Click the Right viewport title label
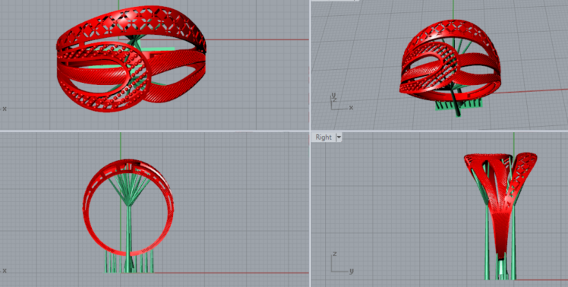The width and height of the screenshot is (568, 287). click(323, 137)
